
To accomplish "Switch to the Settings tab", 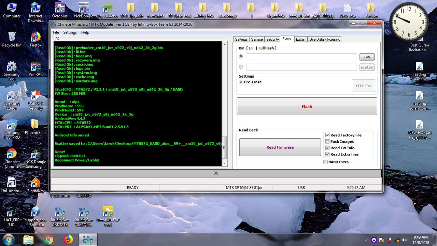I will click(x=241, y=39).
